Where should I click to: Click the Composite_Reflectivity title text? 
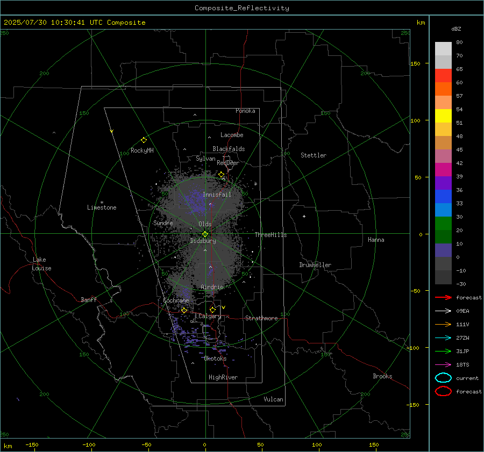[x=241, y=8]
